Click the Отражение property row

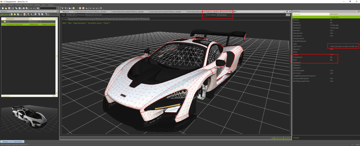coord(325,57)
